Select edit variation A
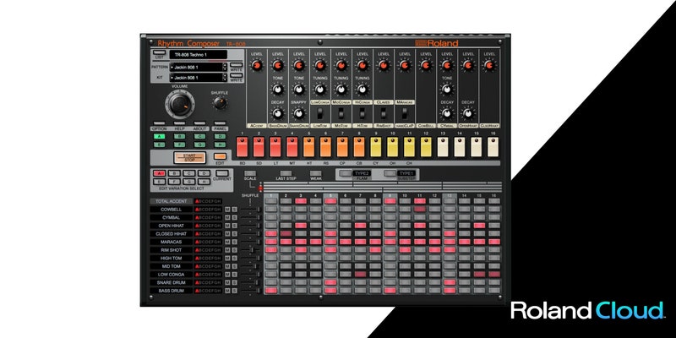 pos(157,172)
